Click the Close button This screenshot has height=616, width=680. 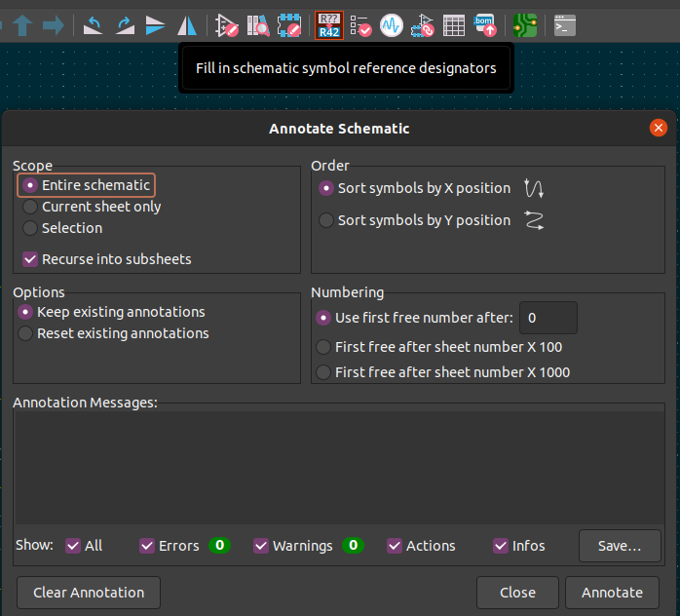[517, 593]
